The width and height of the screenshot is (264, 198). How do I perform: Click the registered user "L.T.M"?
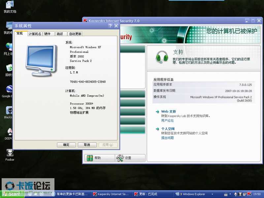pos(74,72)
